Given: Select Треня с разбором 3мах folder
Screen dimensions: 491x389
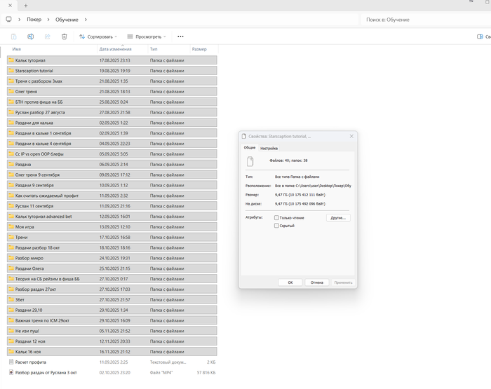Looking at the screenshot, I should click(x=112, y=81).
